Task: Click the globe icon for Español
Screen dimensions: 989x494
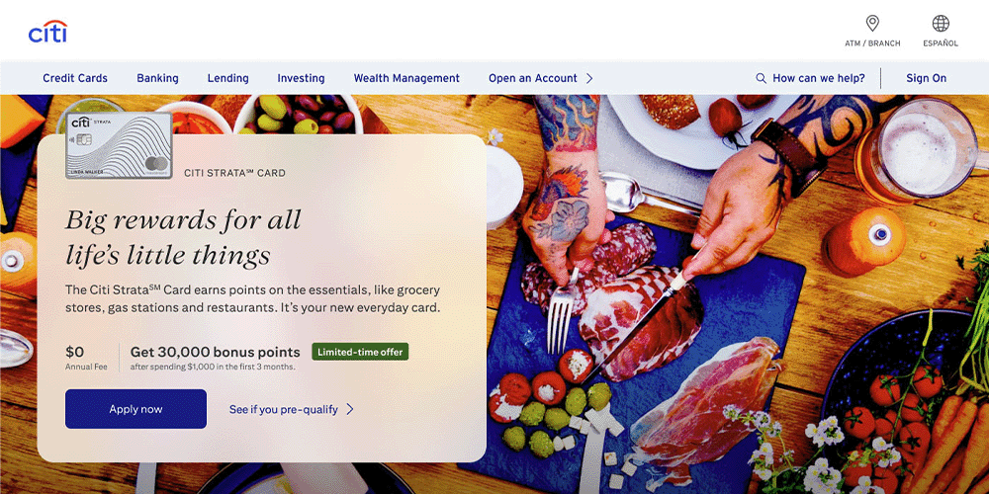Action: point(941,24)
